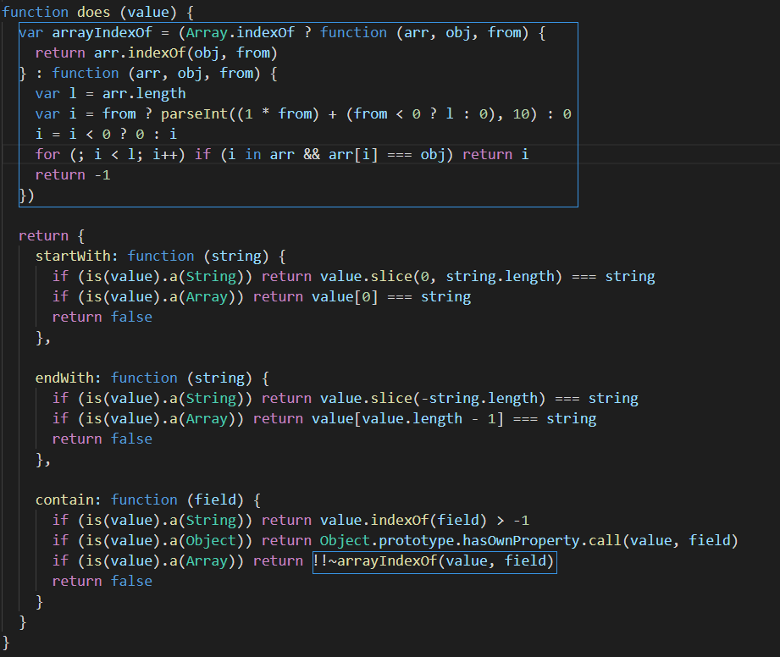
Task: Select value.length - 1 in the endWith block
Action: (x=430, y=418)
